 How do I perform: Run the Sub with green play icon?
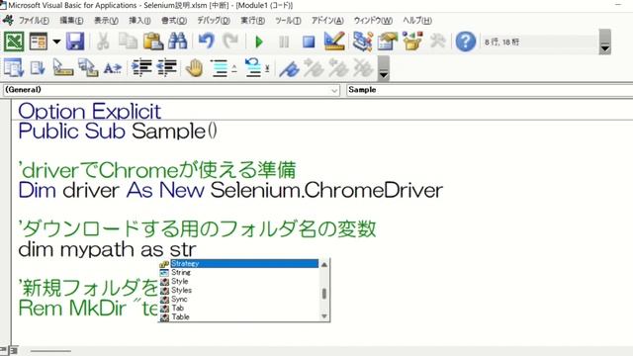pyautogui.click(x=259, y=42)
